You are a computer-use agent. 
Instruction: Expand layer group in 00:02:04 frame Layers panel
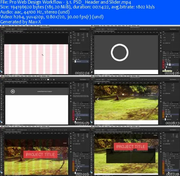click(75, 59)
